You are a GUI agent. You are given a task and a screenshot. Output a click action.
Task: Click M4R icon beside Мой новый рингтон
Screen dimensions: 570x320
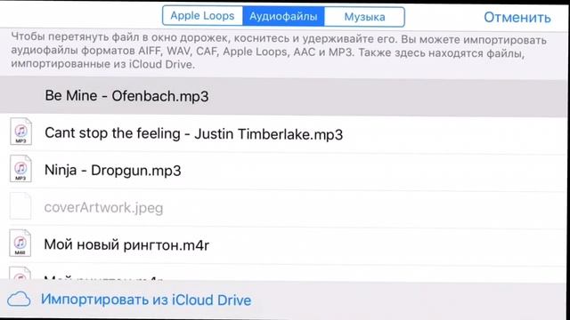pyautogui.click(x=20, y=243)
